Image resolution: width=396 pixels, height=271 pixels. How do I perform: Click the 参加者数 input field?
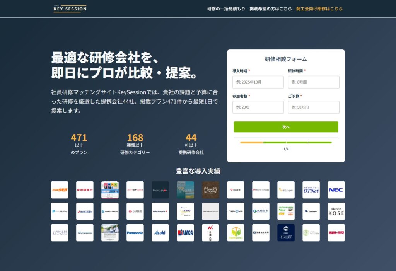point(258,107)
